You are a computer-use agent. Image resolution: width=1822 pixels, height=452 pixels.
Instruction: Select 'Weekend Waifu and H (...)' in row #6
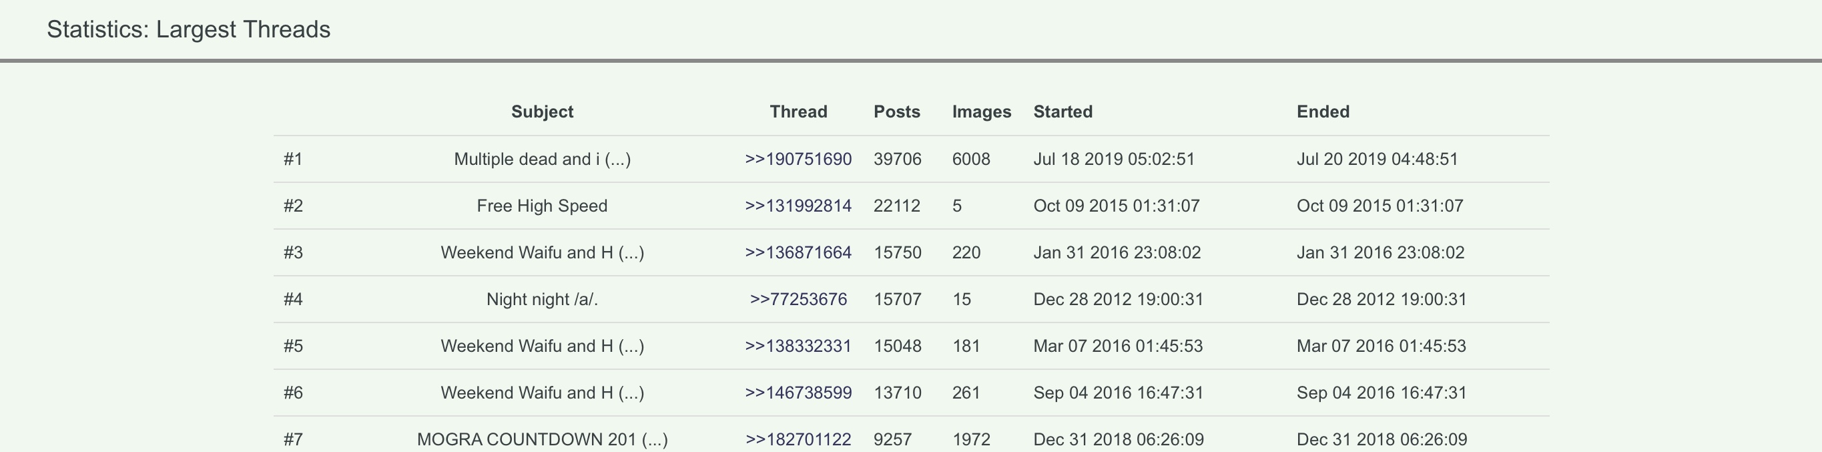(542, 393)
